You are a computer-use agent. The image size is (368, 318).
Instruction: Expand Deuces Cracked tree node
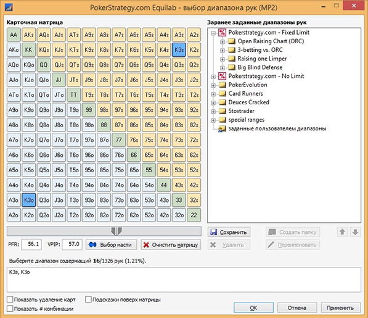(x=213, y=103)
